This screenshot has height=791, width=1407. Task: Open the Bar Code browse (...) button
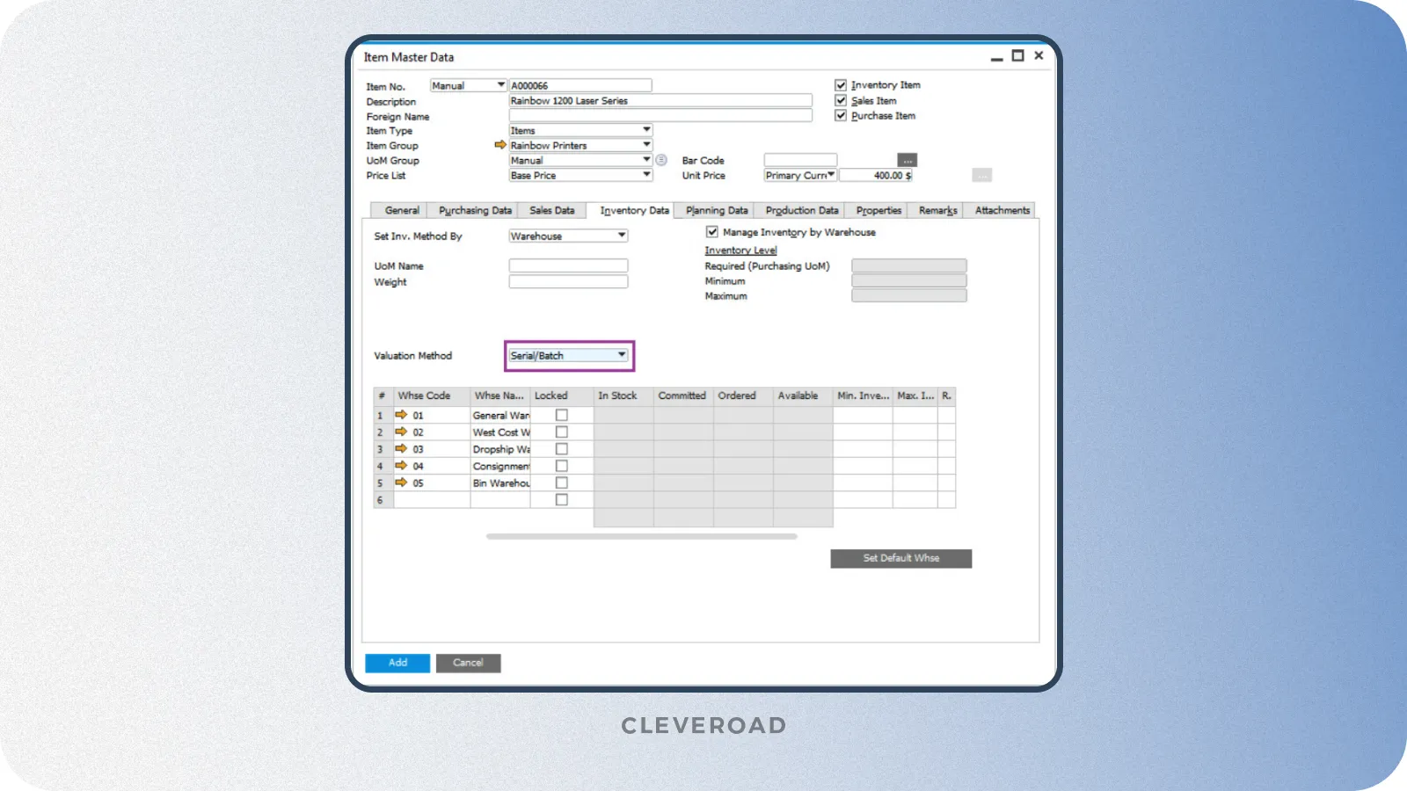pyautogui.click(x=907, y=160)
